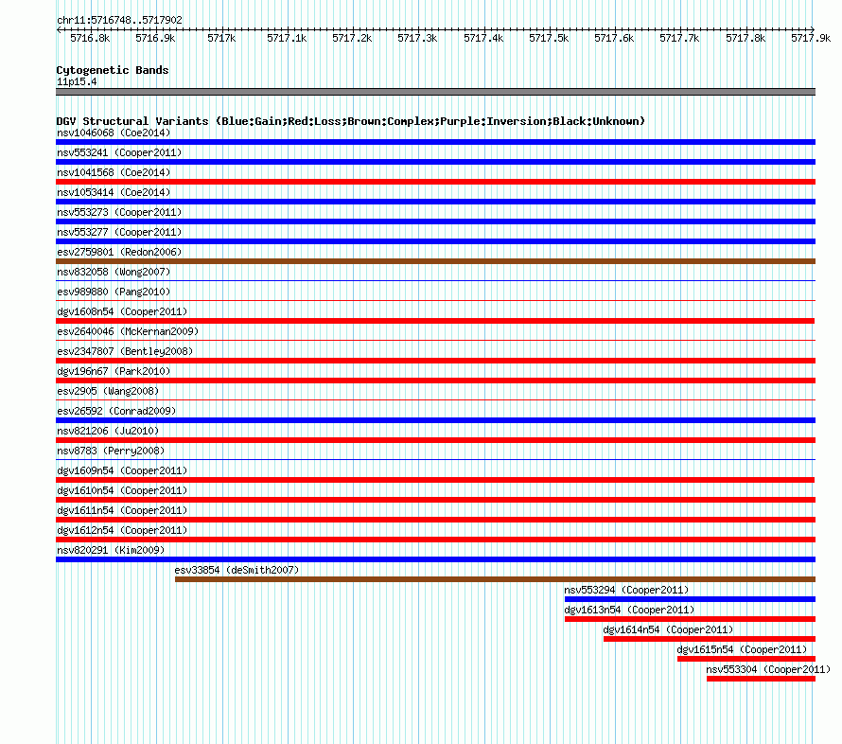Select the esv33854 (deSmith2007) label
This screenshot has width=842, height=744.
coord(237,570)
